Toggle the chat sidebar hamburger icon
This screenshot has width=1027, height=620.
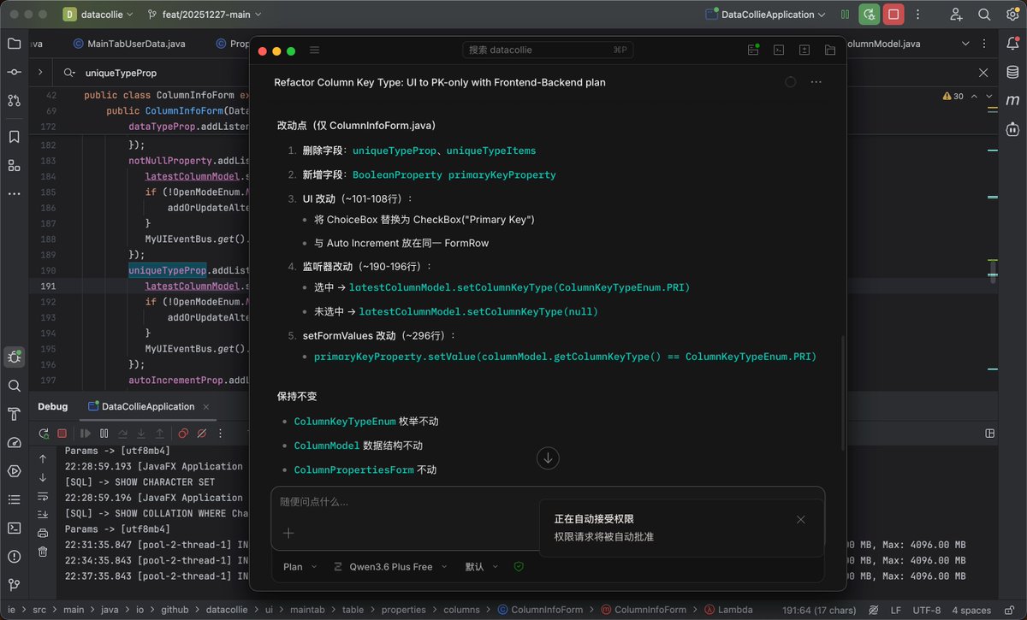[x=314, y=50]
